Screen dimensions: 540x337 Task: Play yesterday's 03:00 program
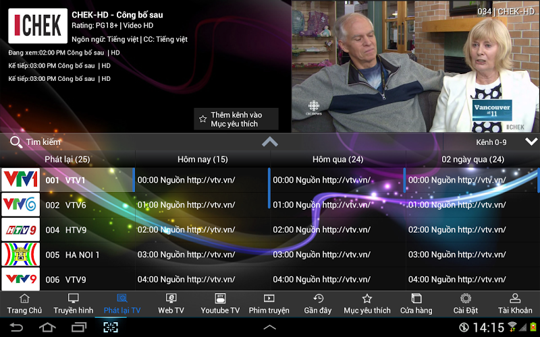pos(338,255)
